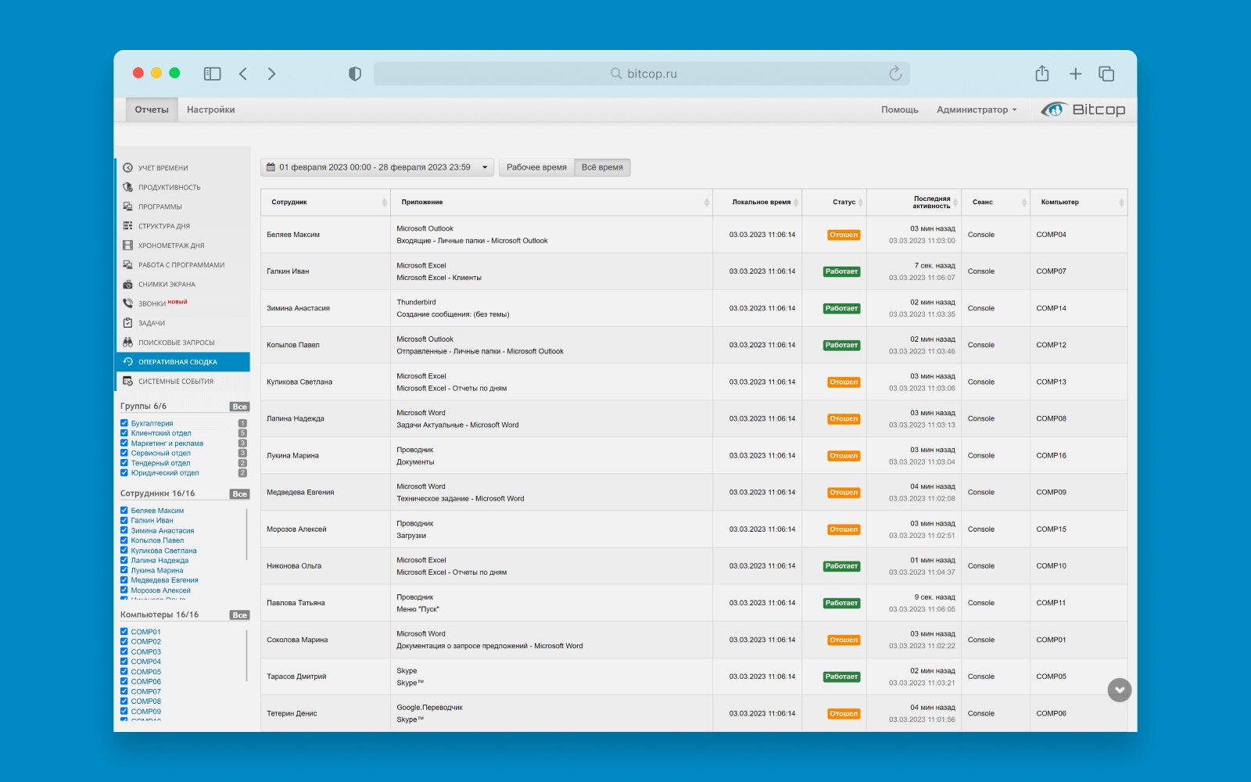Select the Рабочее время filter button
The width and height of the screenshot is (1251, 782).
coord(536,167)
